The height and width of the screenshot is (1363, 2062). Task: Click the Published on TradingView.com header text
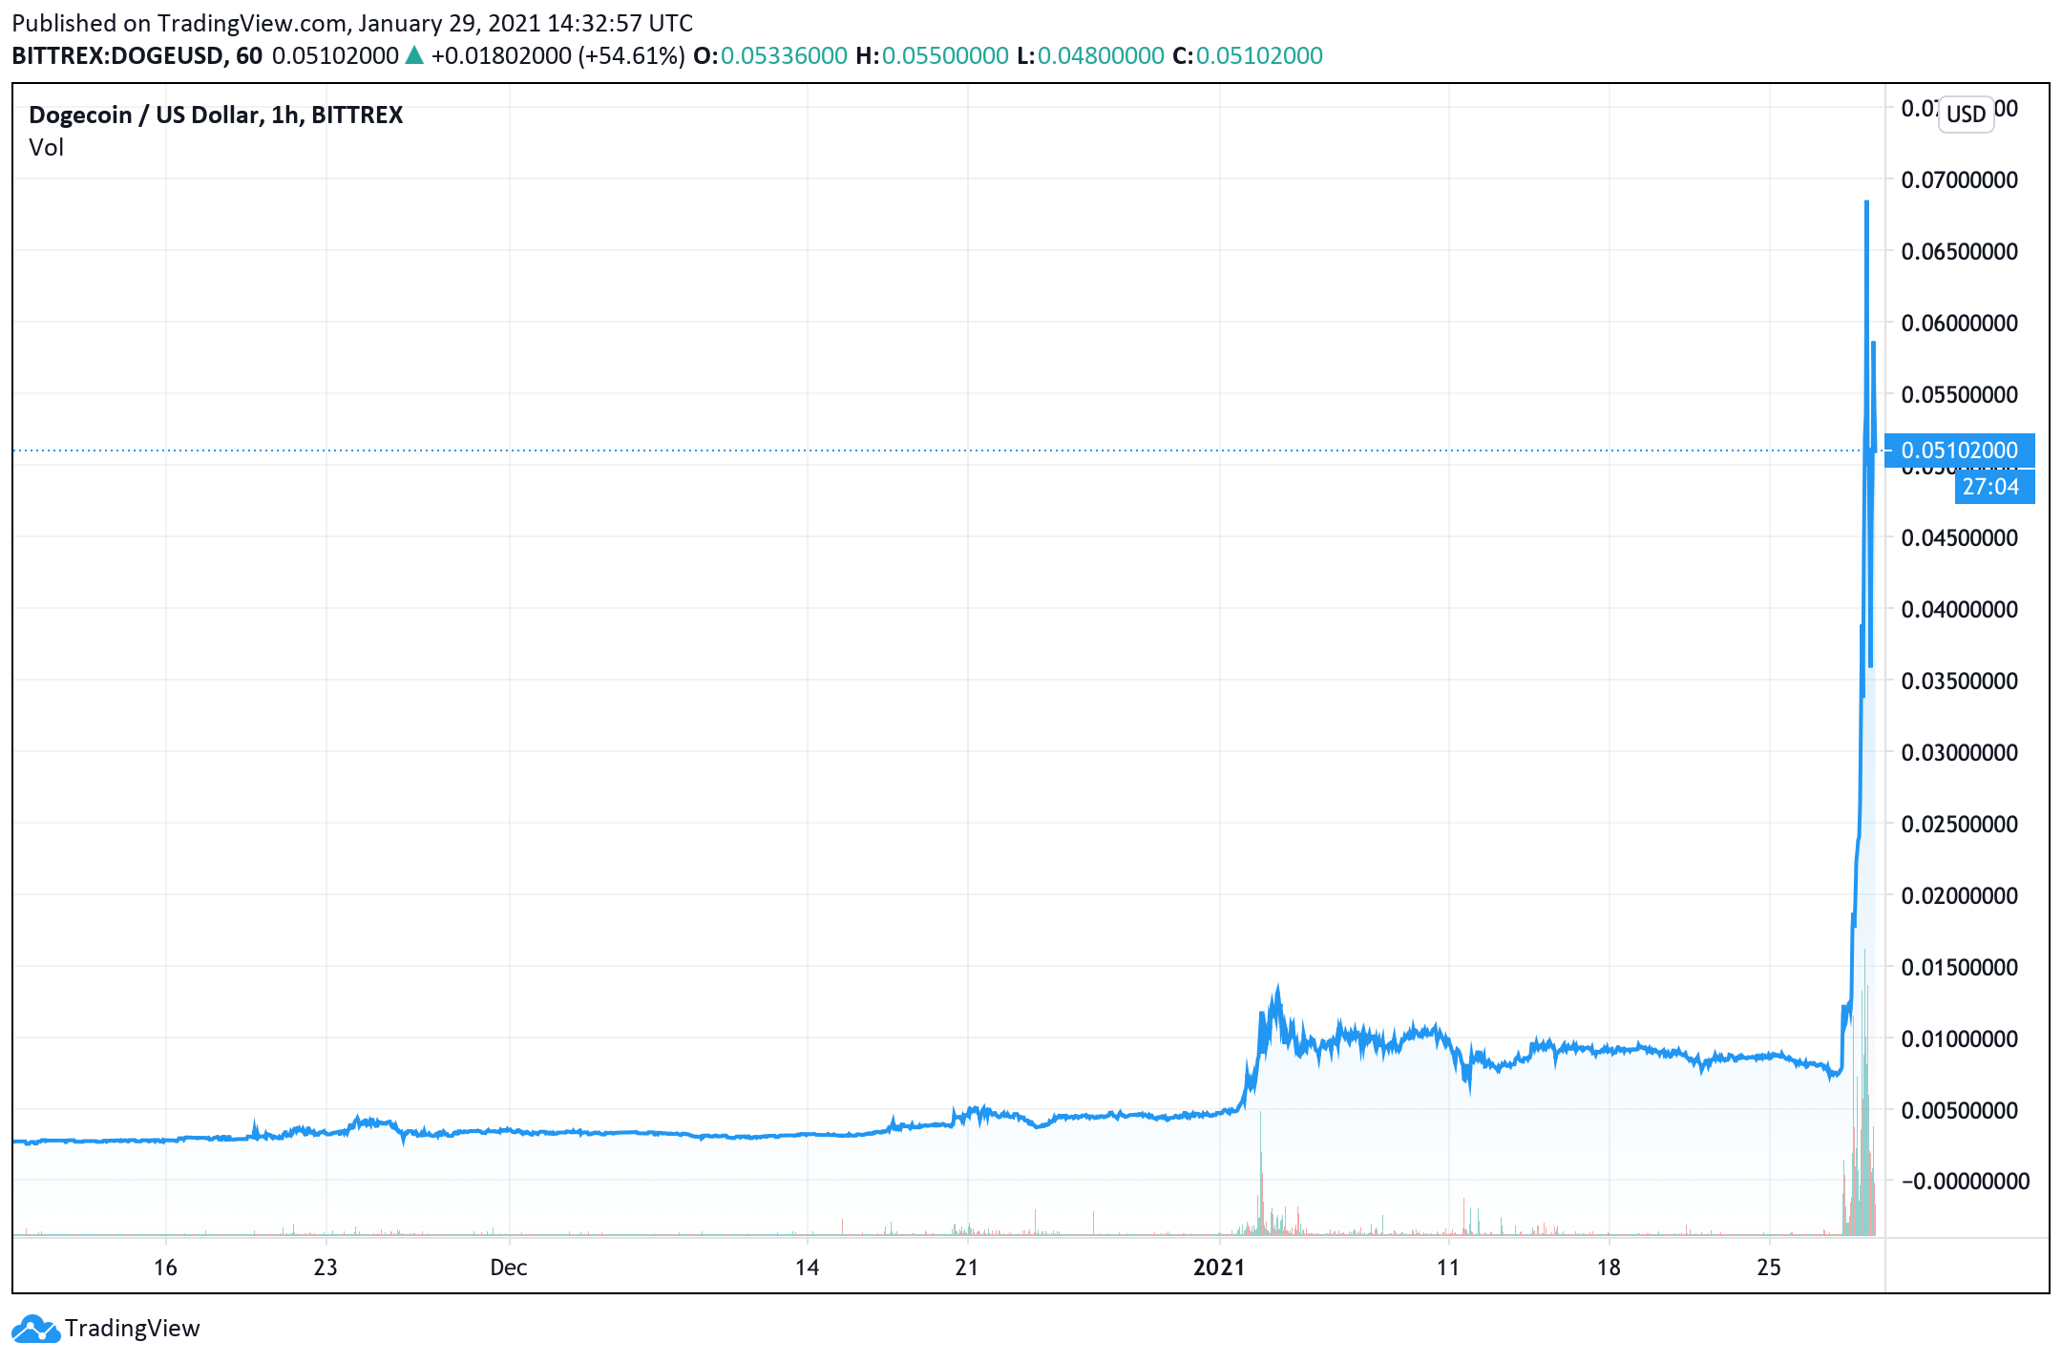click(x=352, y=23)
